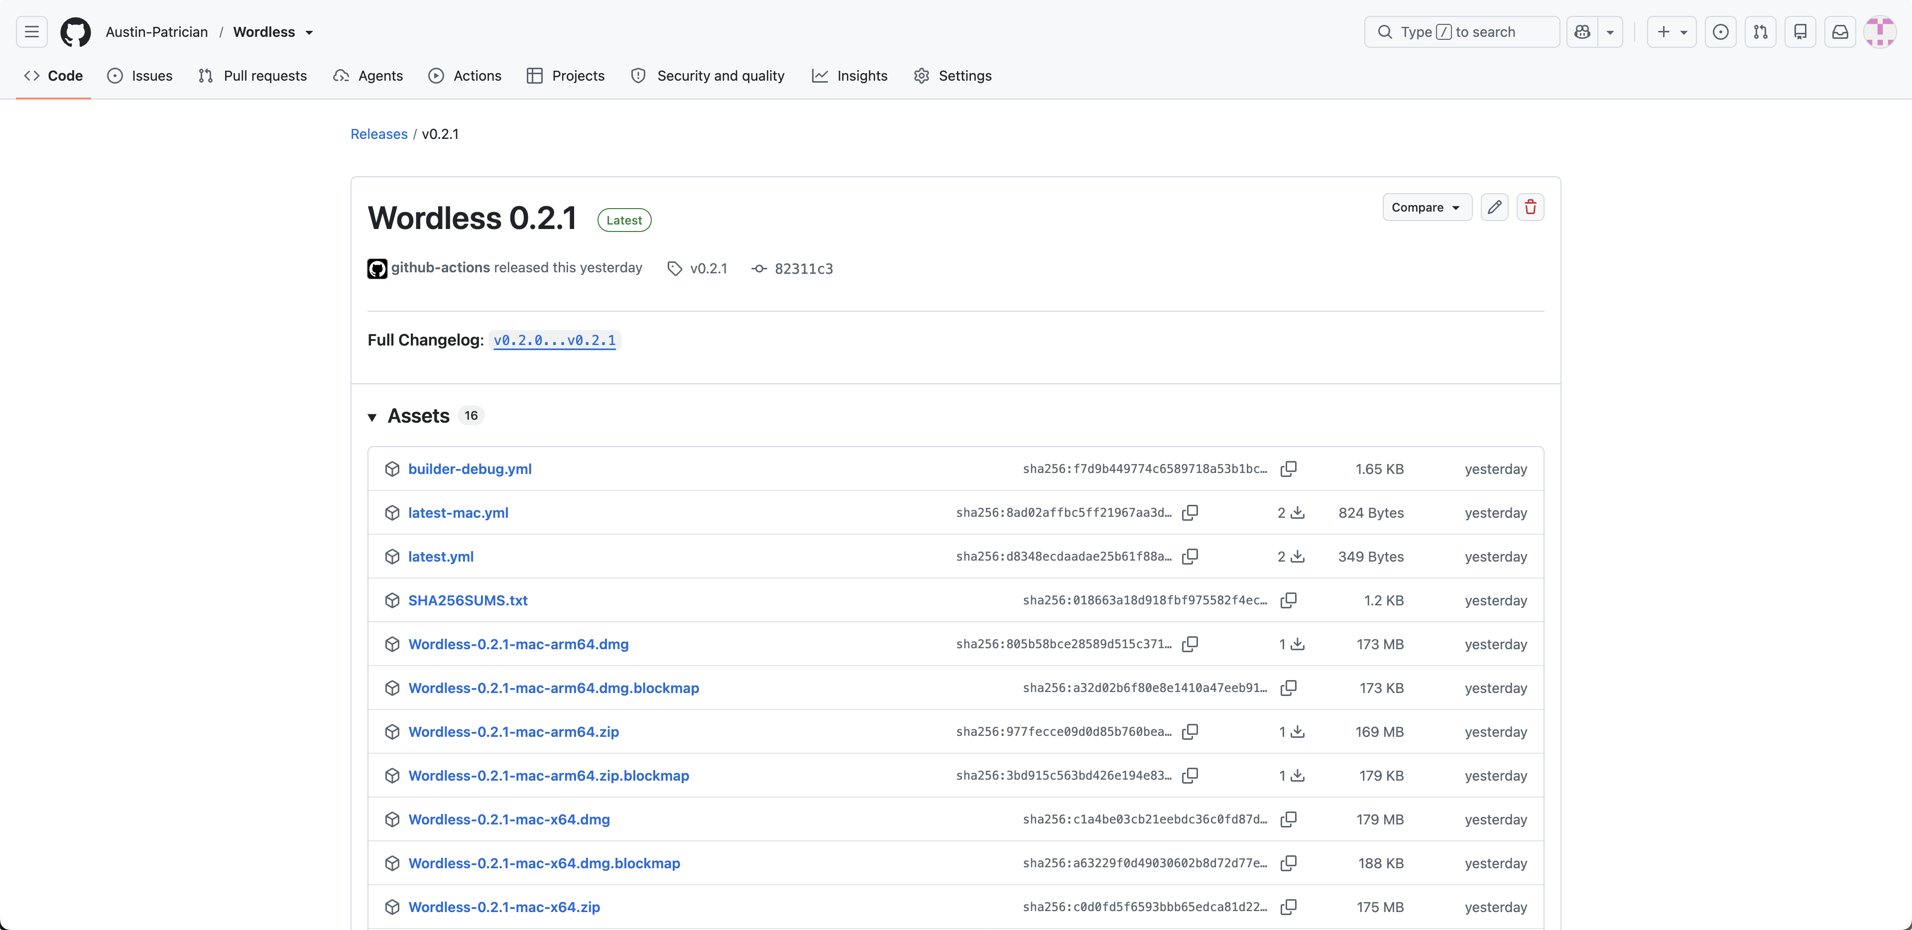This screenshot has width=1912, height=930.
Task: Download Wordless-0.2.1-mac-arm64.zip
Action: pyautogui.click(x=514, y=732)
